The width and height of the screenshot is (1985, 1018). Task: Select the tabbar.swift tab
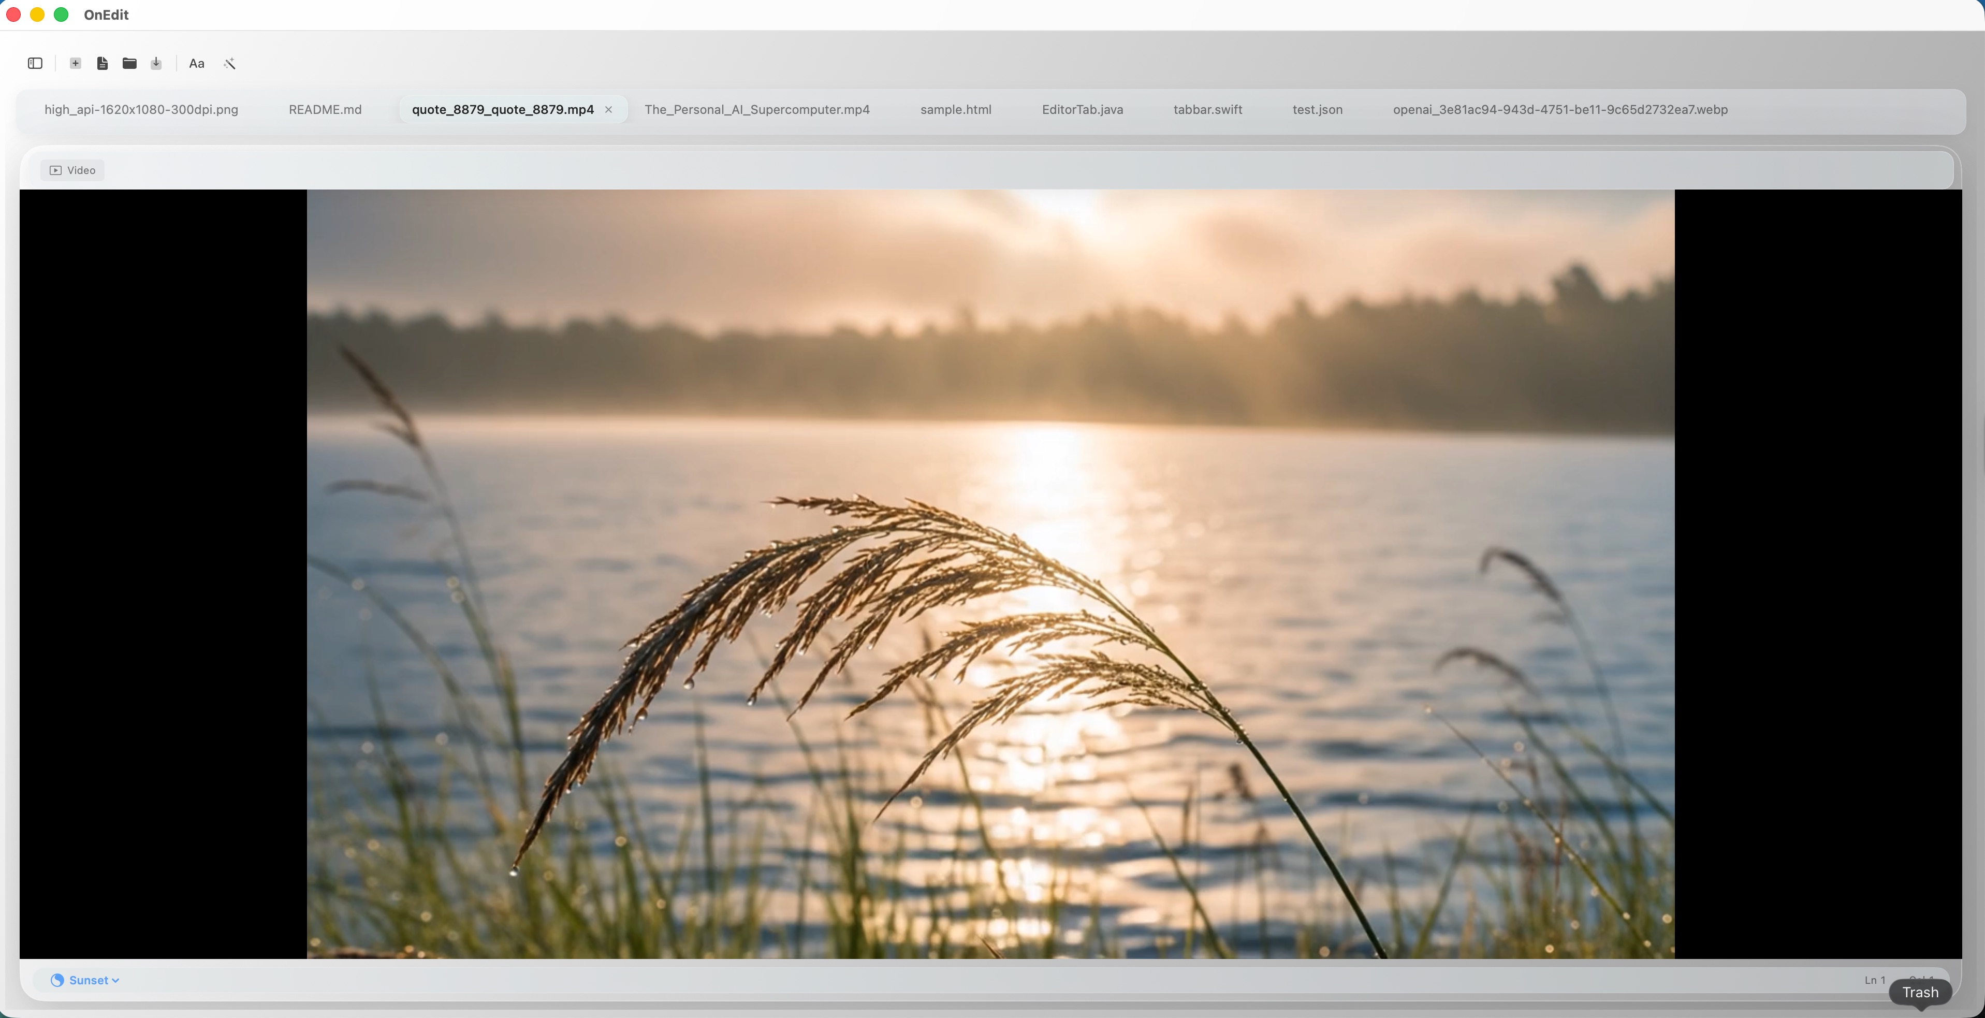click(1207, 109)
